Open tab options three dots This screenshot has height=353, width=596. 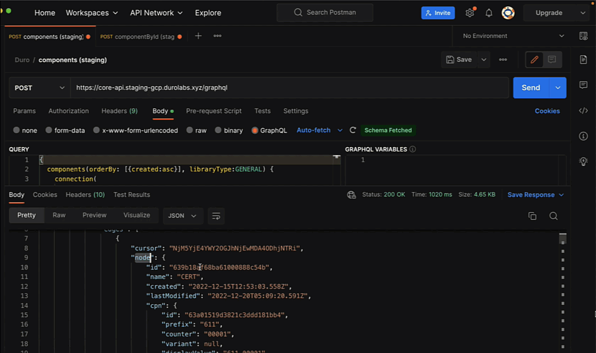[217, 36]
